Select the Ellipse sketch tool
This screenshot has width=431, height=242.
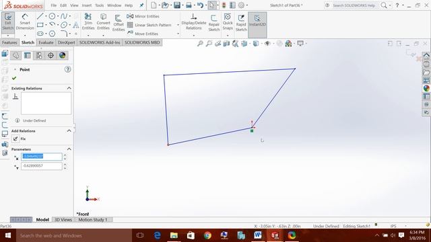point(64,25)
